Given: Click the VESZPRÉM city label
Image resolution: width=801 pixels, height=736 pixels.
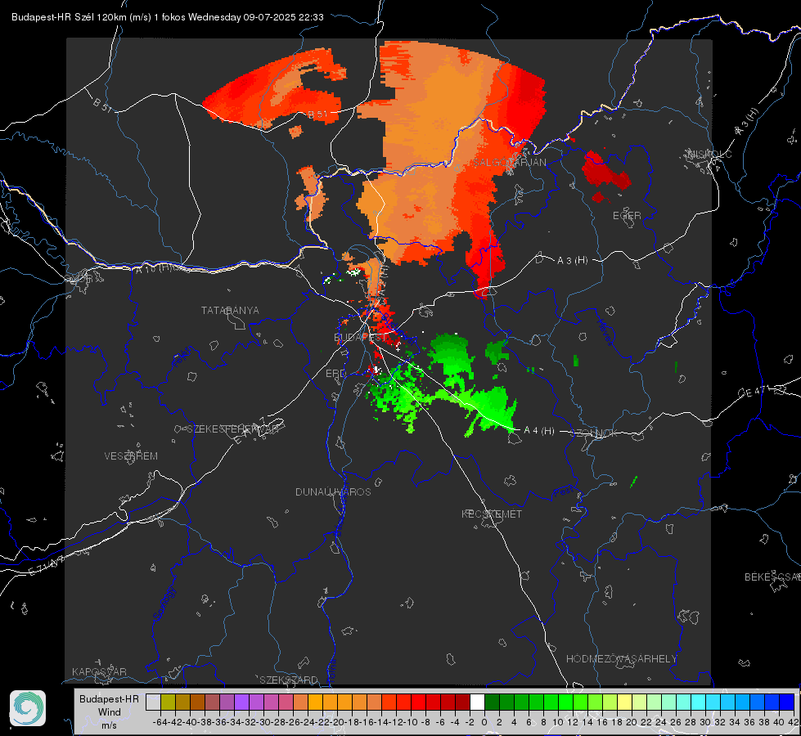Looking at the screenshot, I should pos(131,456).
